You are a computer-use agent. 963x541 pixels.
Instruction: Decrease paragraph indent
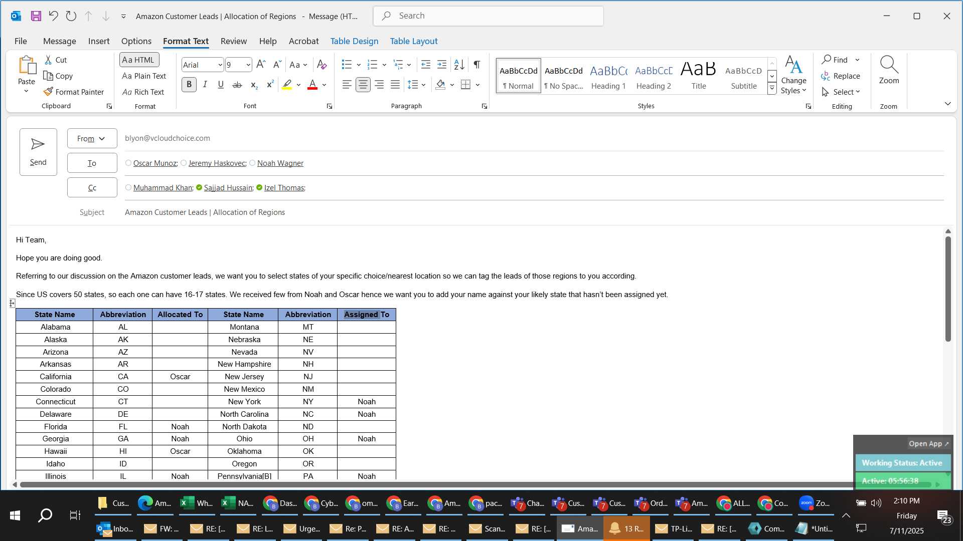[426, 65]
